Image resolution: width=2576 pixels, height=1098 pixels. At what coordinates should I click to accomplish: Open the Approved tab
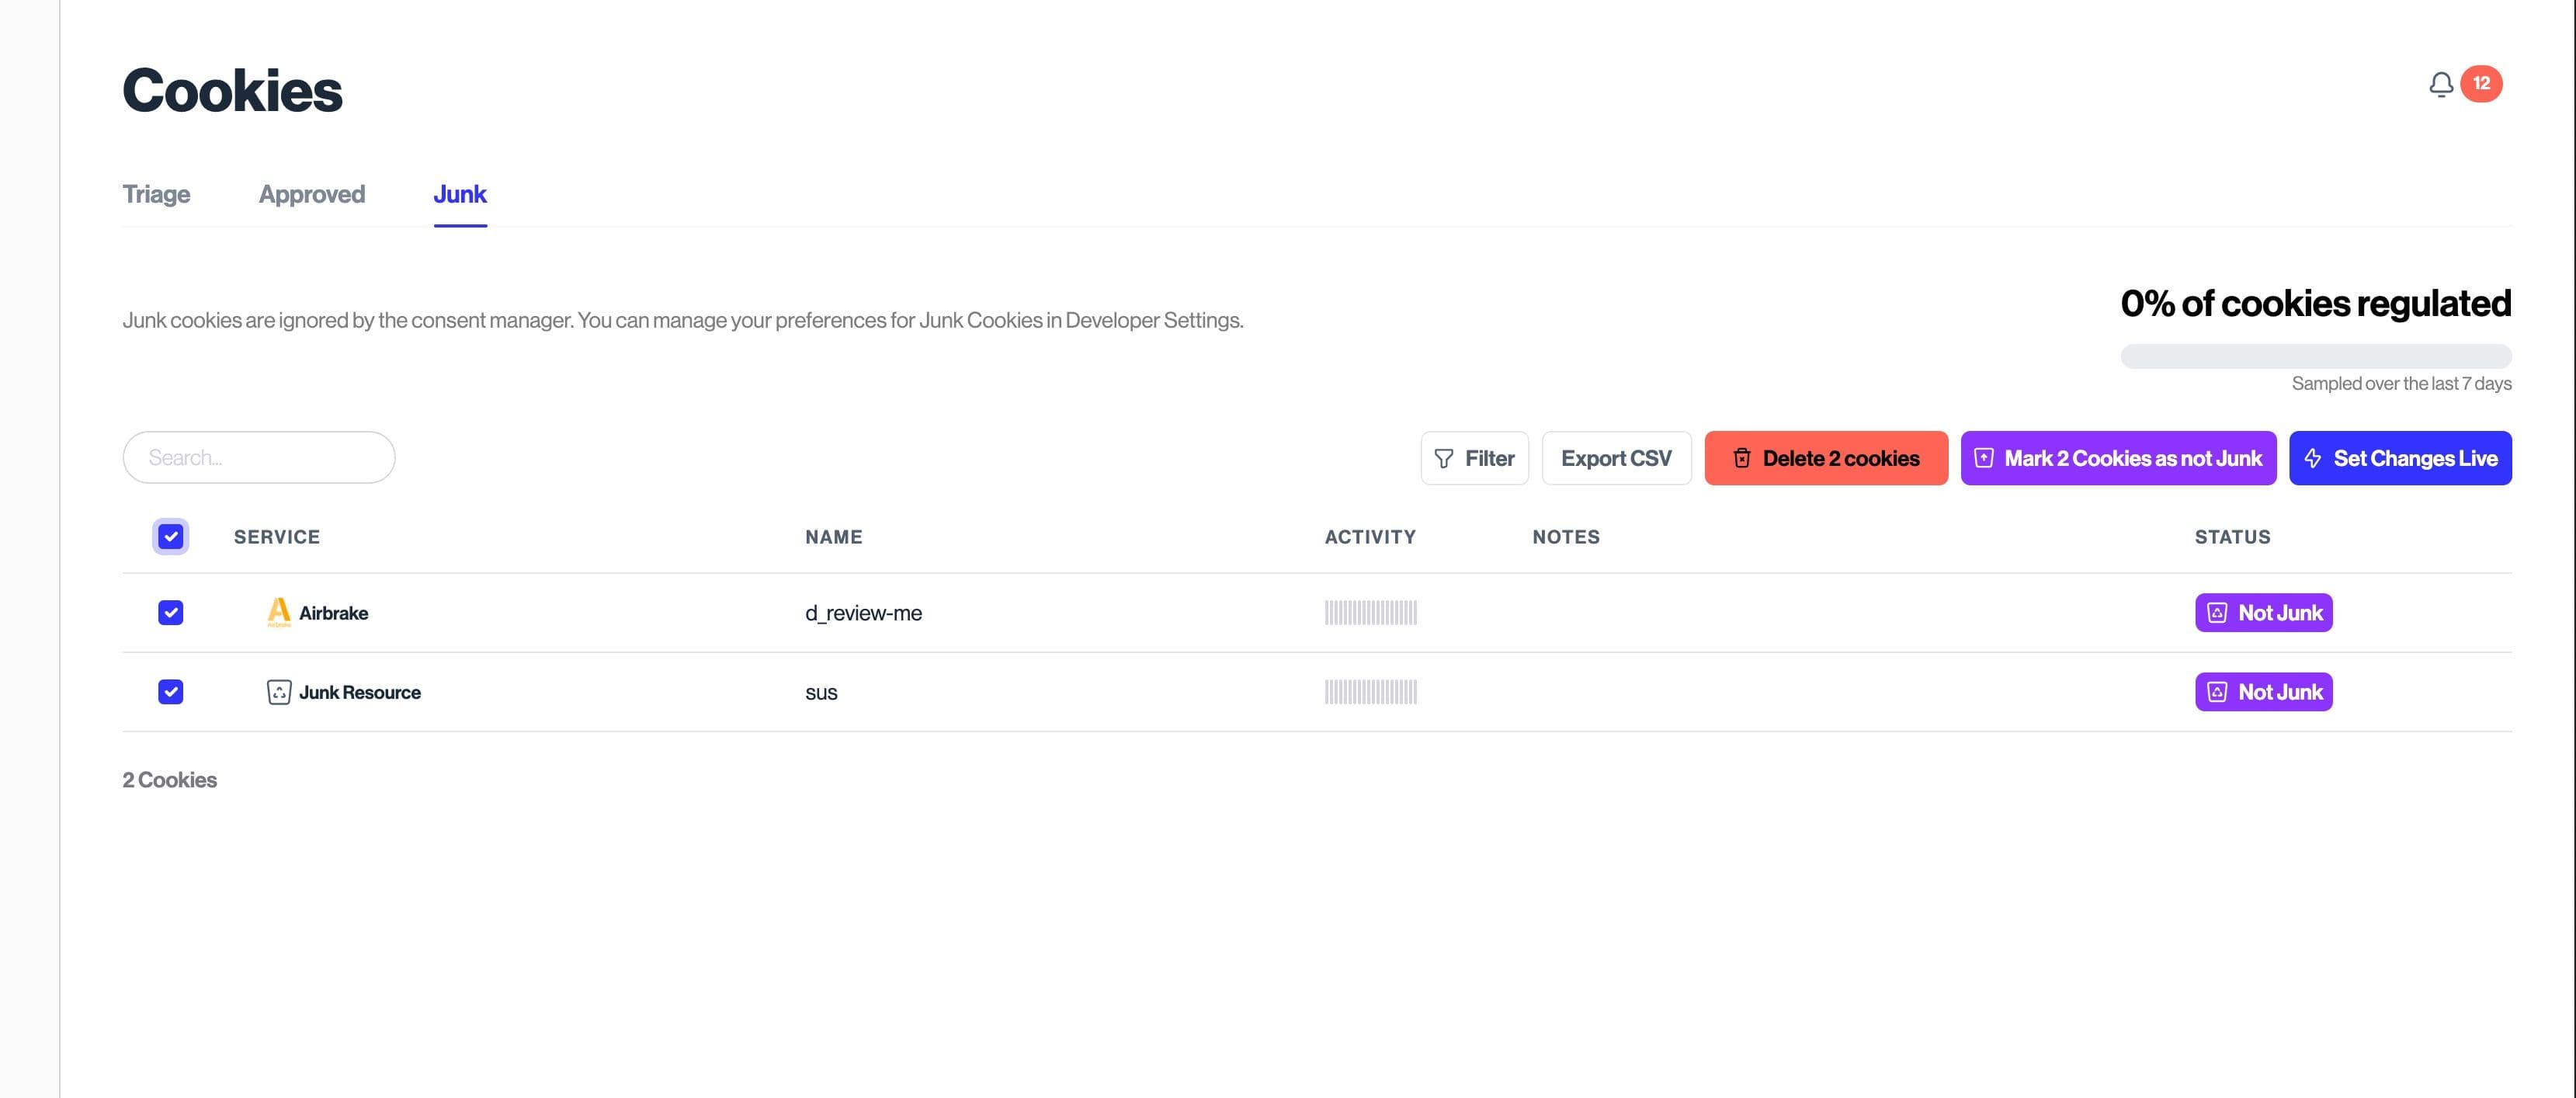pyautogui.click(x=312, y=194)
